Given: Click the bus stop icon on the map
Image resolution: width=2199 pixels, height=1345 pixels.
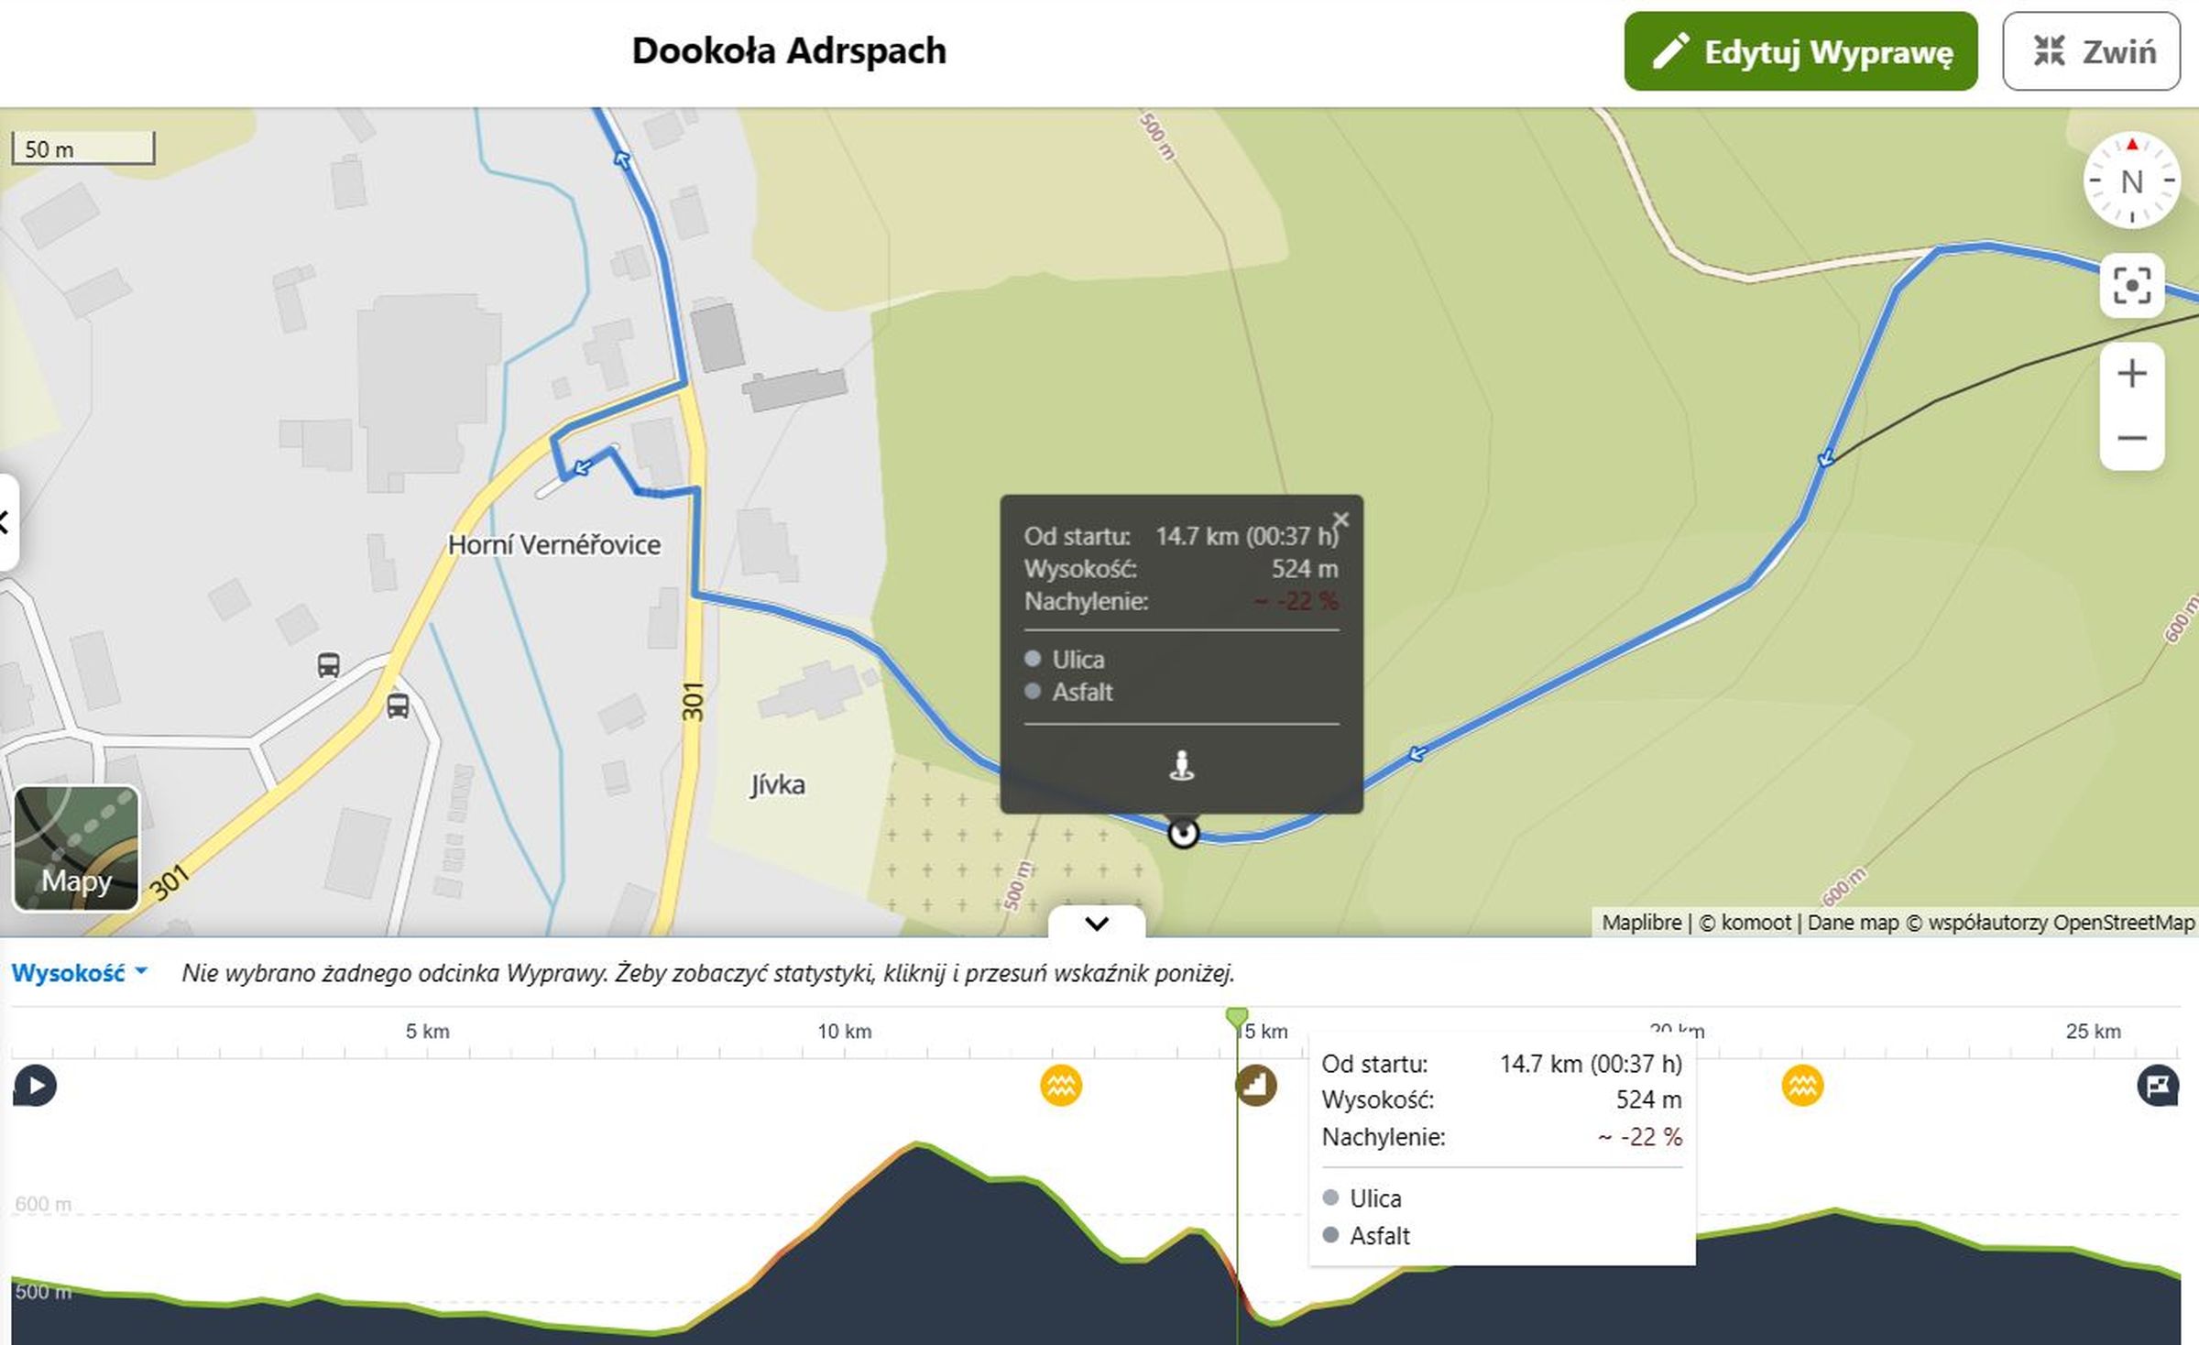Looking at the screenshot, I should pos(329,665).
